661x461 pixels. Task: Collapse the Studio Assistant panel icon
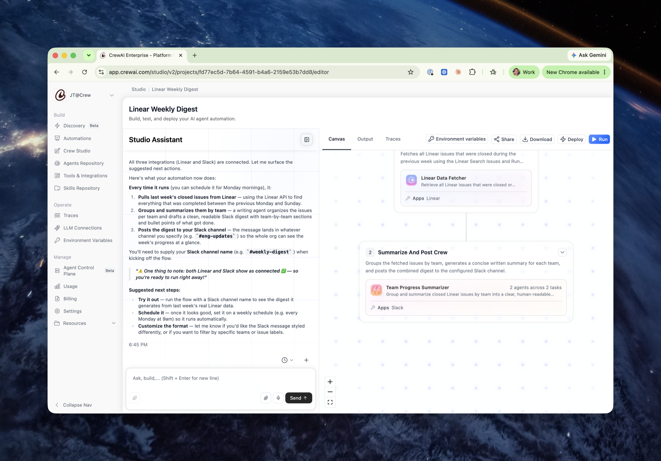(x=307, y=140)
